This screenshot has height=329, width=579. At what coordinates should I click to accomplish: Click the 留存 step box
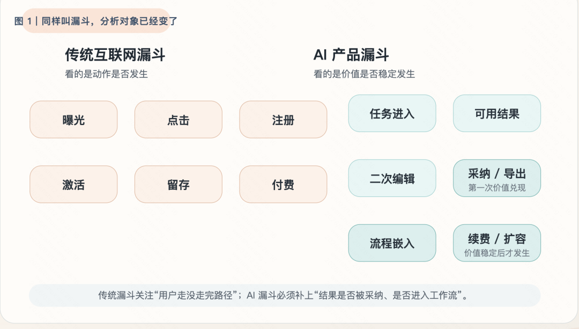[178, 185]
